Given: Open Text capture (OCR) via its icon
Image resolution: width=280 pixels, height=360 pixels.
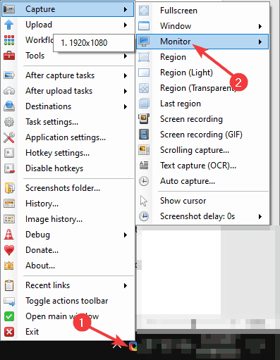Looking at the screenshot, I should pos(144,166).
